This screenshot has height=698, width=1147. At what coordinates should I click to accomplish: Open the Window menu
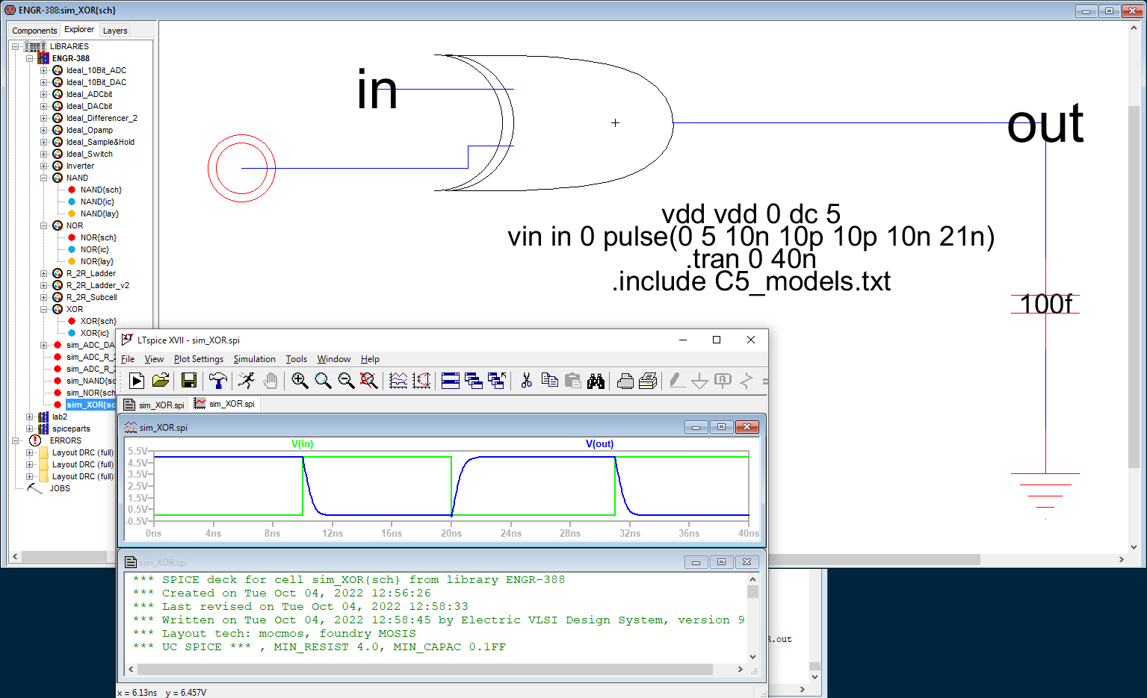334,359
